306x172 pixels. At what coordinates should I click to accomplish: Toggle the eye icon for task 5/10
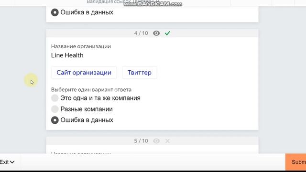click(x=156, y=141)
